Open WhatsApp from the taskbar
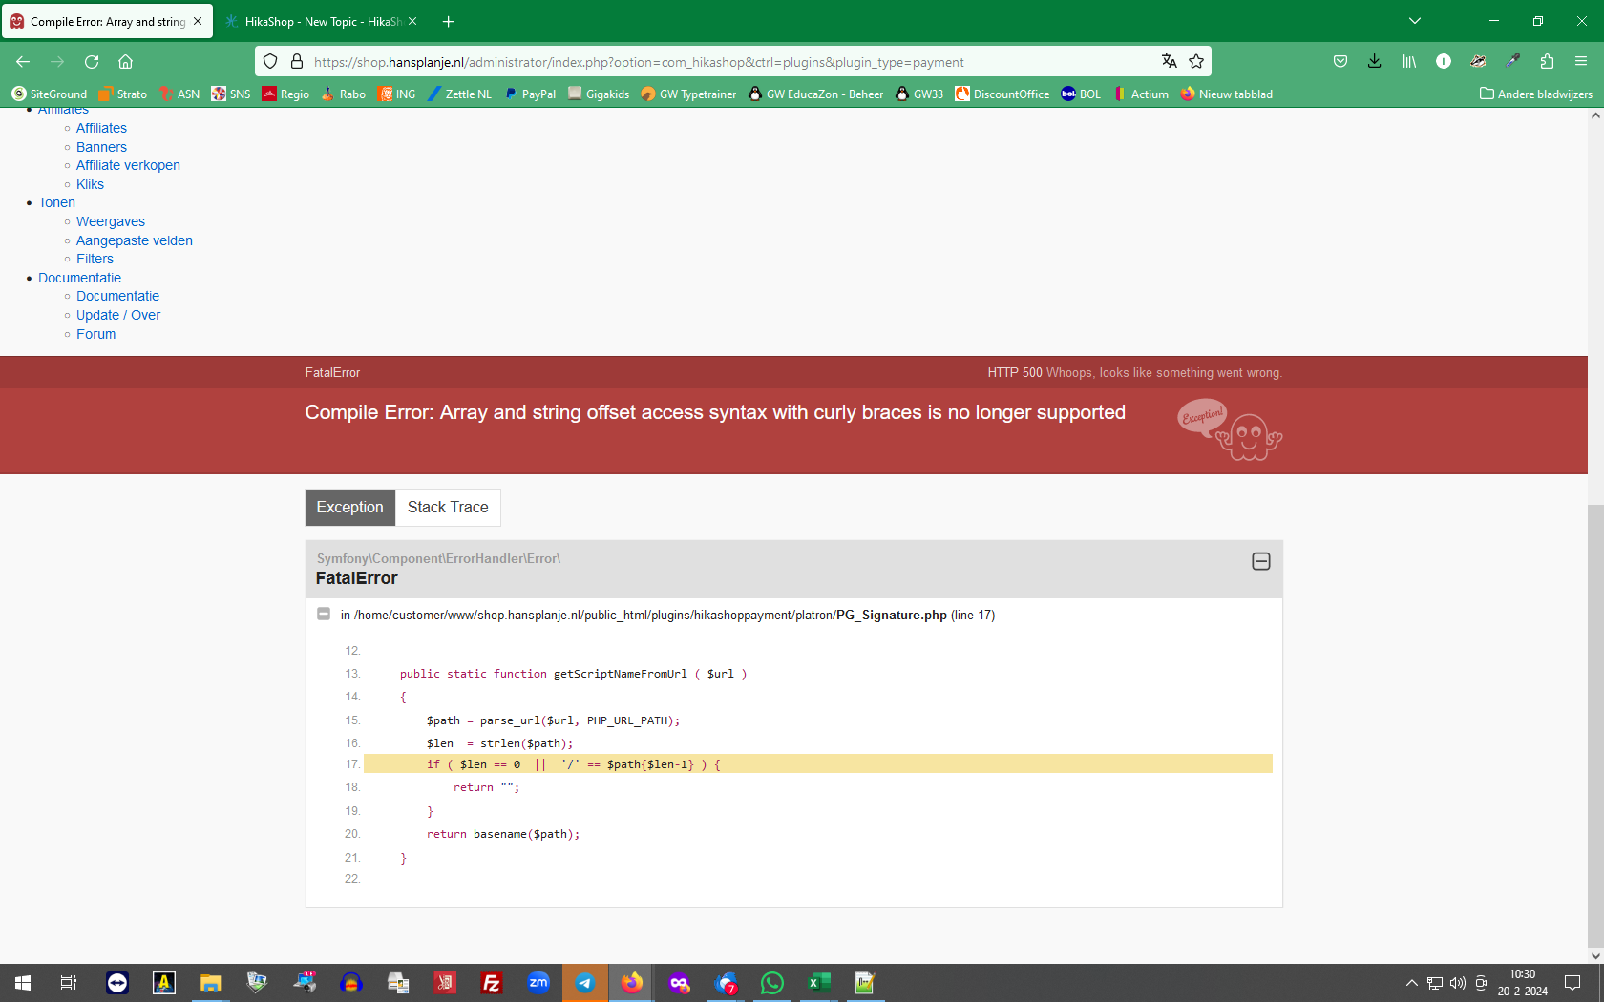Viewport: 1604px width, 1002px height. pyautogui.click(x=772, y=983)
